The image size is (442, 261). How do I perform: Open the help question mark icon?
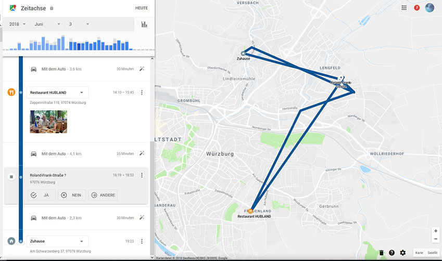tap(392, 253)
